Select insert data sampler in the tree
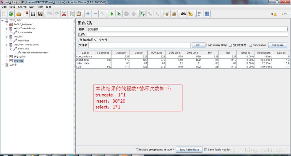This screenshot has width=291, height=156. tap(24, 41)
